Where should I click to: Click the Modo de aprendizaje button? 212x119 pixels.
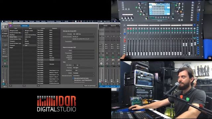tap(90, 86)
